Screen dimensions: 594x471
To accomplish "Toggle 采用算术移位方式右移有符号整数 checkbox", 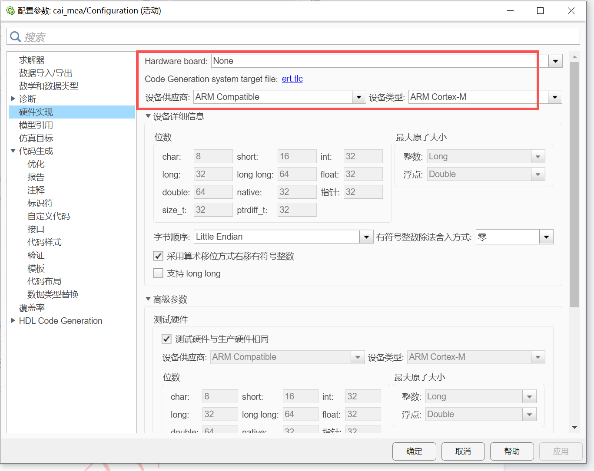I will coord(159,256).
